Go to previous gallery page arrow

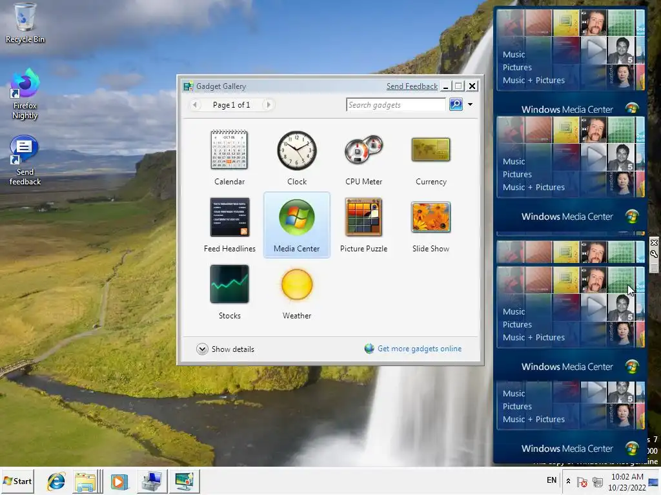[195, 105]
